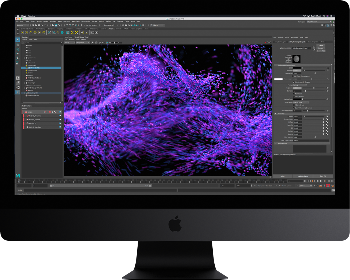Click the Volume Samples slider

pyautogui.click(x=314, y=111)
